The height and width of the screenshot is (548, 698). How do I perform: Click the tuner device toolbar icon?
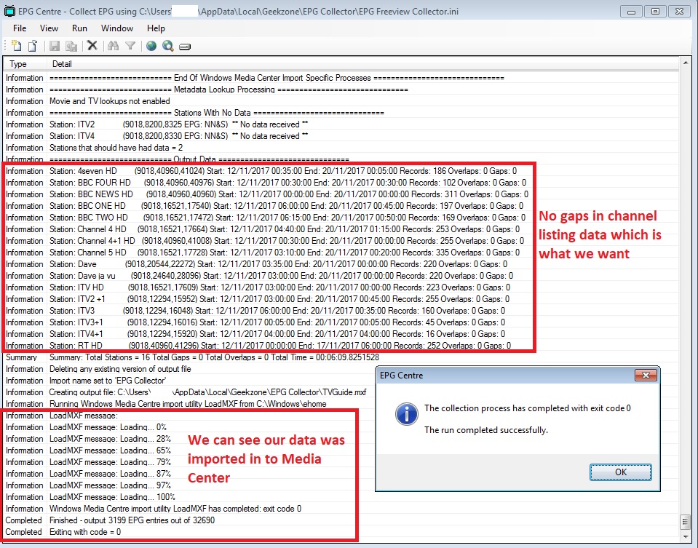tap(185, 47)
